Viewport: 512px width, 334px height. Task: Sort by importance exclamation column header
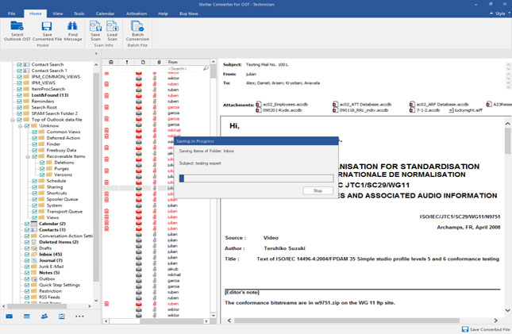click(127, 62)
